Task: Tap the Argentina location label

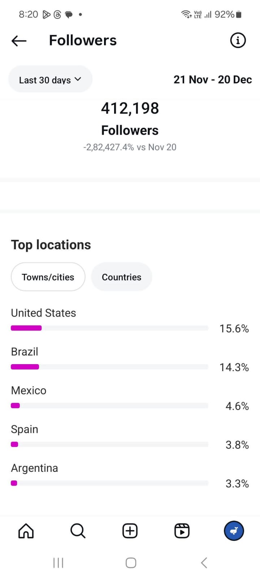Action: point(34,468)
